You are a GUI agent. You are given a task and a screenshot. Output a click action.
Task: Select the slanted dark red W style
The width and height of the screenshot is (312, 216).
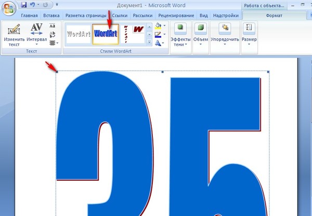coord(138,30)
